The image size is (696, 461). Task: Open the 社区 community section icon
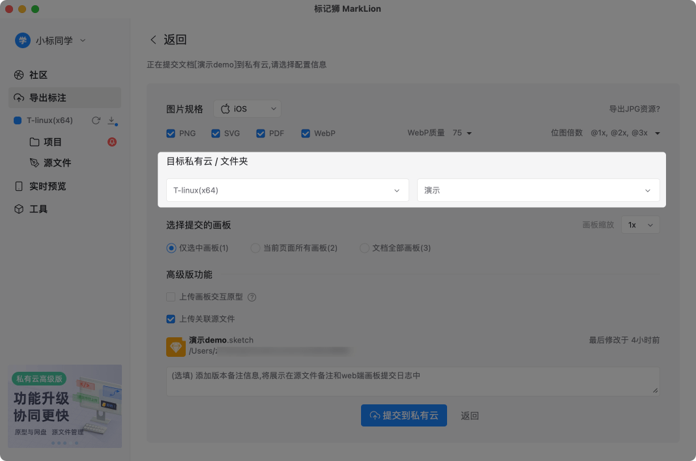tap(19, 75)
